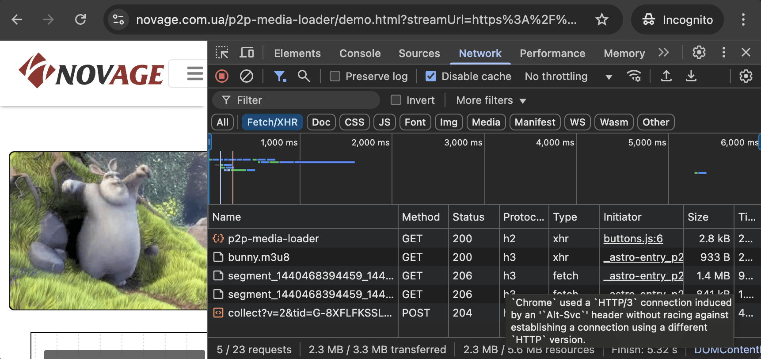Open the Novage hamburger menu

[194, 73]
